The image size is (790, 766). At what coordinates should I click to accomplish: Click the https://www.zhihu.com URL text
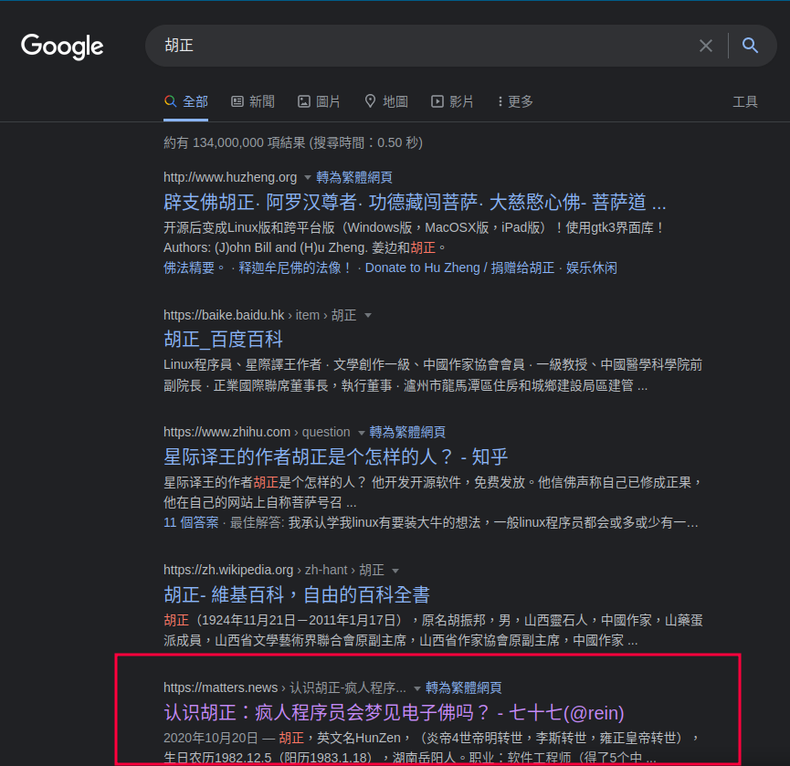(226, 432)
